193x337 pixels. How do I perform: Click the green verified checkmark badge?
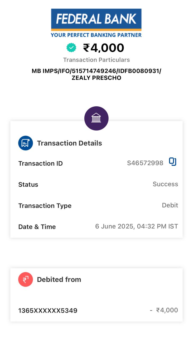(x=71, y=48)
